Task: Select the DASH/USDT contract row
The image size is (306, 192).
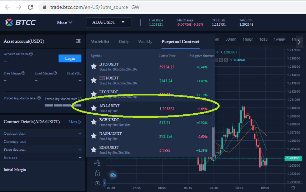Action: click(149, 136)
